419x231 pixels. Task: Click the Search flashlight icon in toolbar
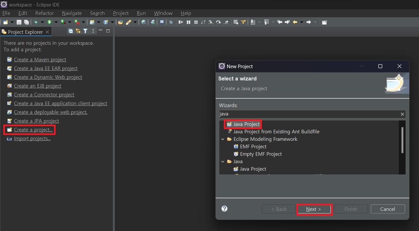click(x=128, y=22)
